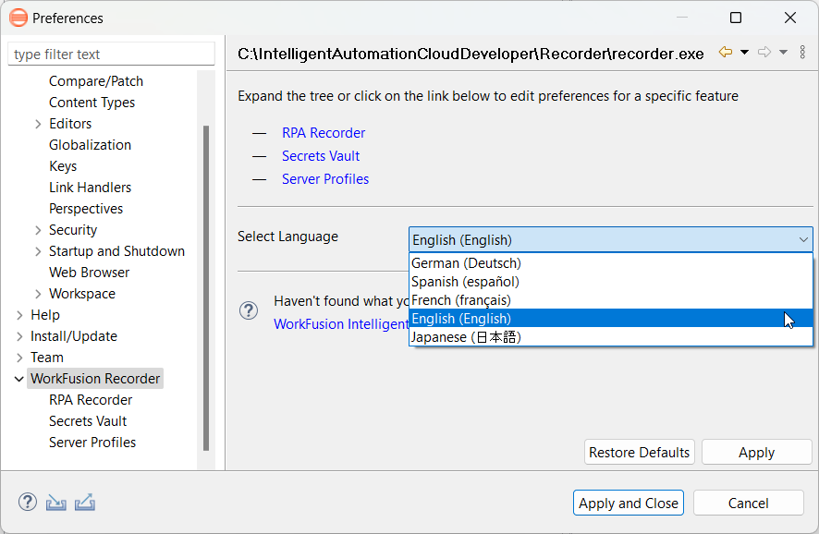Click the export preferences icon
Screen dimensions: 819x534
pos(85,503)
